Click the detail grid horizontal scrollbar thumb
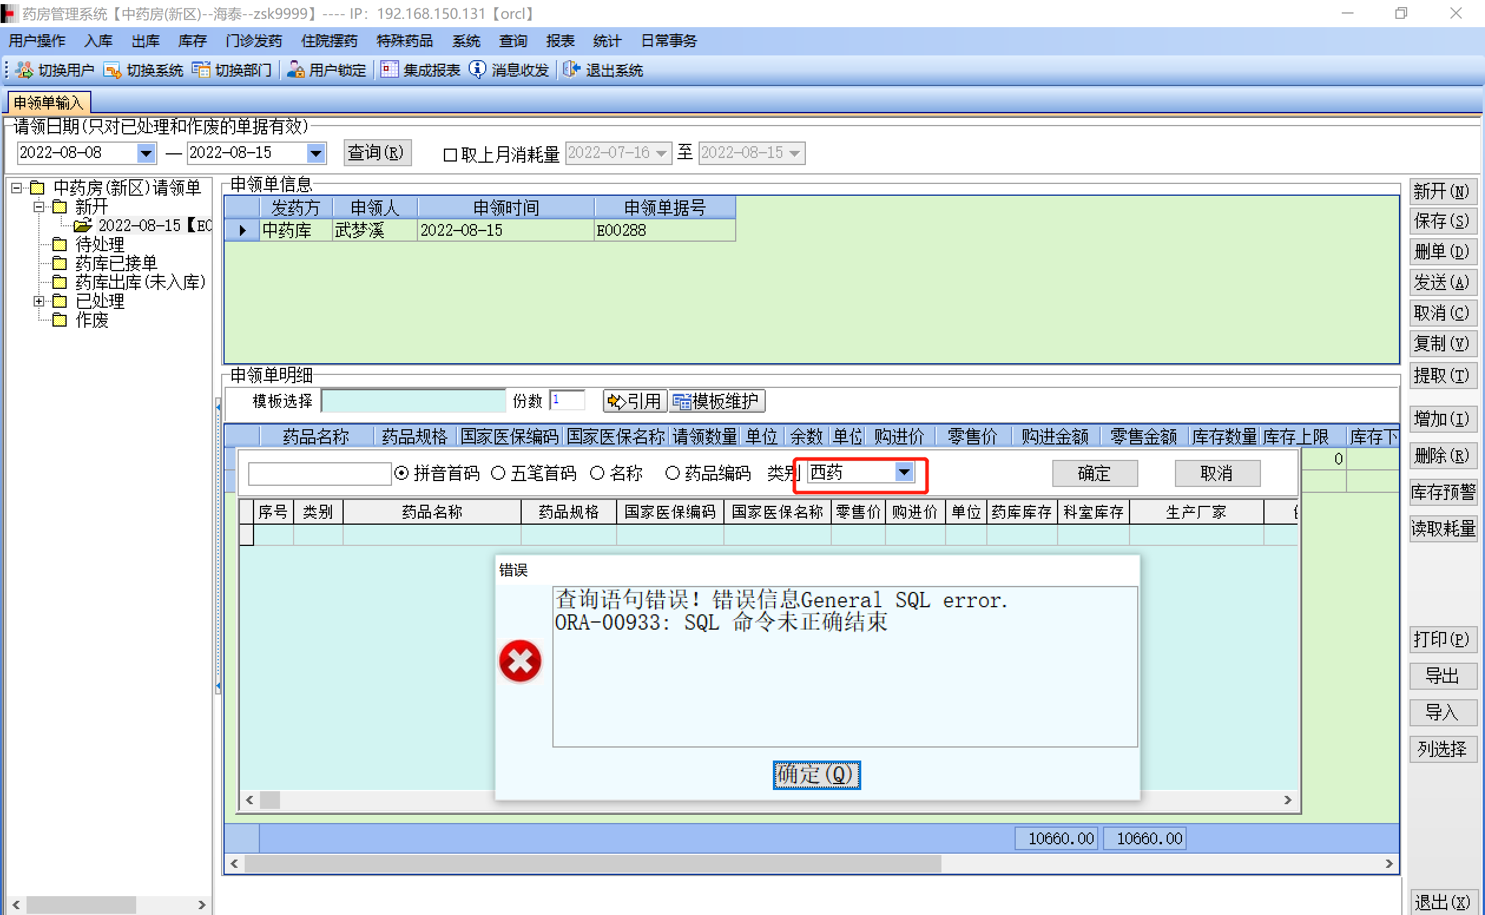This screenshot has width=1485, height=915. pyautogui.click(x=592, y=864)
